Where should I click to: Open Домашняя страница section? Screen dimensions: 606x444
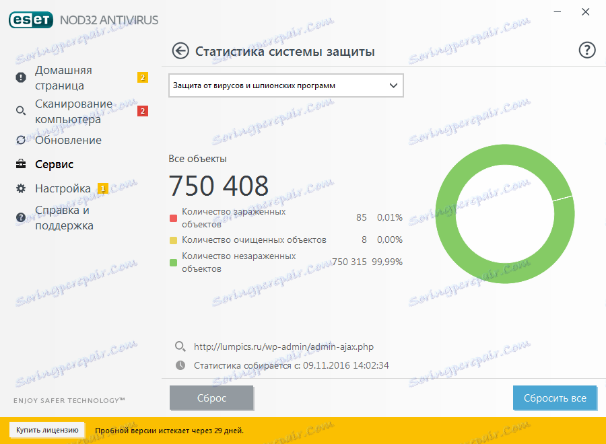[63, 77]
